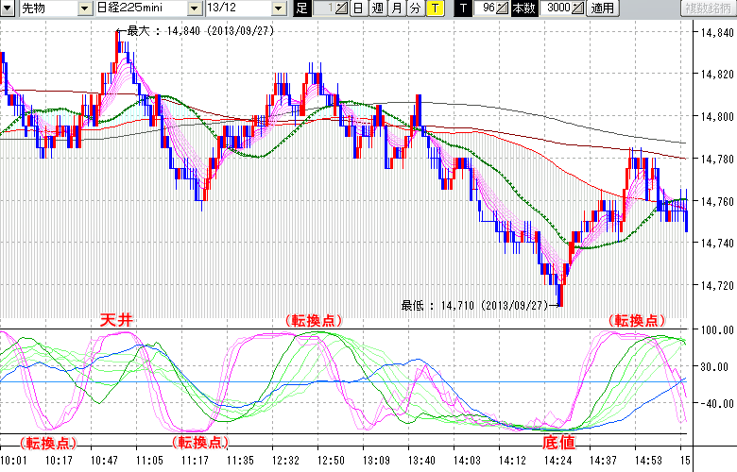Click the black T label icon

click(462, 8)
